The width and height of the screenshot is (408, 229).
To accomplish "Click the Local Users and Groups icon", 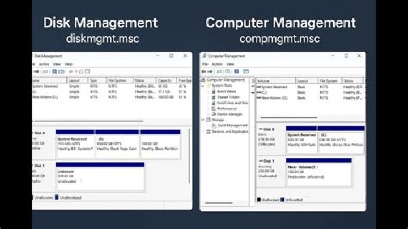I will click(214, 103).
